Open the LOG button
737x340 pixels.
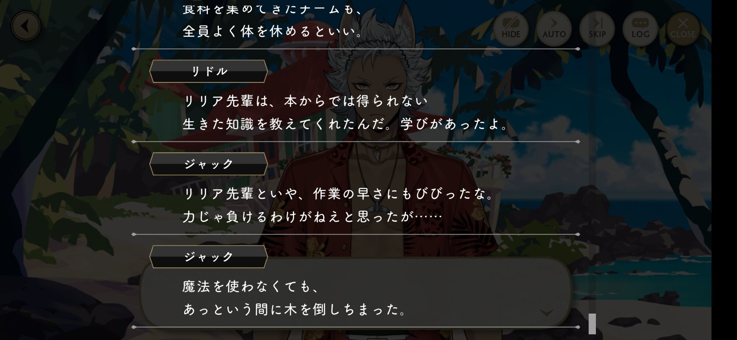640,28
